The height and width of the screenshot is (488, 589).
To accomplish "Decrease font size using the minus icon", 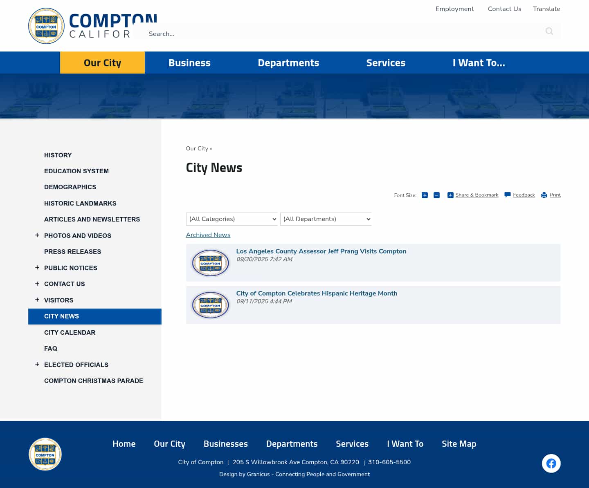I will (436, 195).
